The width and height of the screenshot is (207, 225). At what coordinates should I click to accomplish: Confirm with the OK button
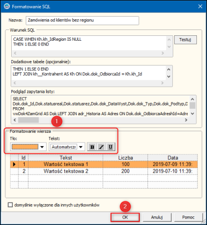pyautogui.click(x=125, y=217)
